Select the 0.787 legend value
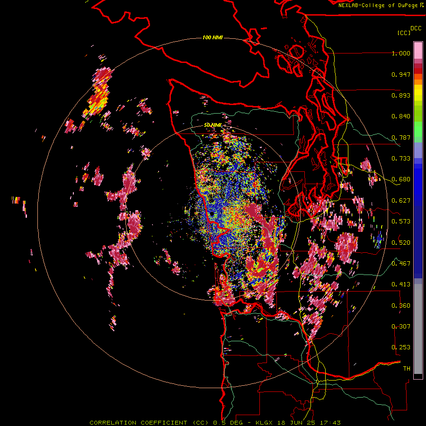Screen dimensions: 426x426 coord(401,137)
